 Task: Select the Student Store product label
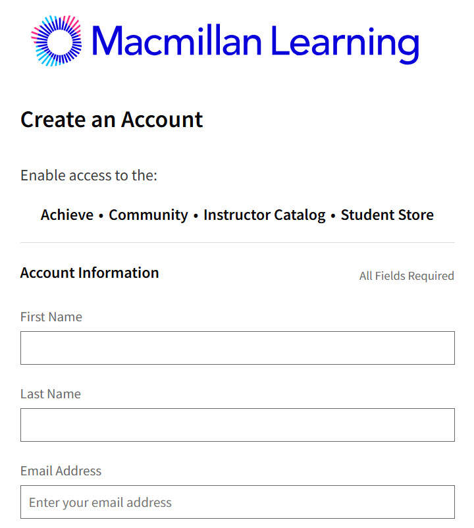point(387,215)
